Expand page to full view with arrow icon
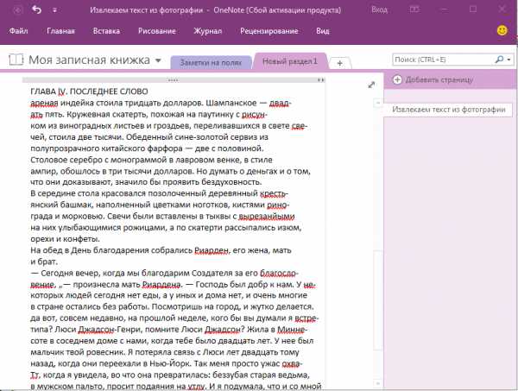This screenshot has width=518, height=391. (371, 85)
